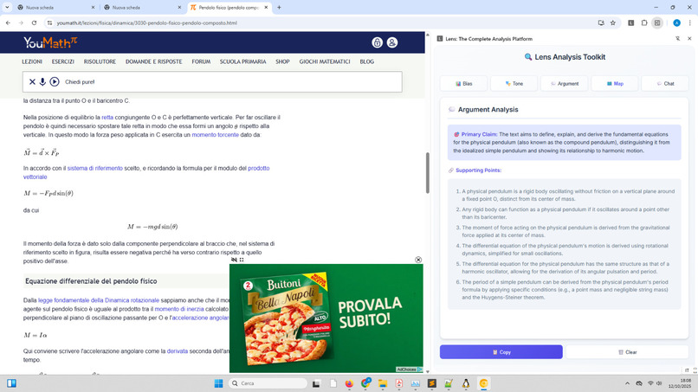698x392 pixels.
Task: Open GIOCHI MATEMATICI menu item
Action: pyautogui.click(x=325, y=61)
